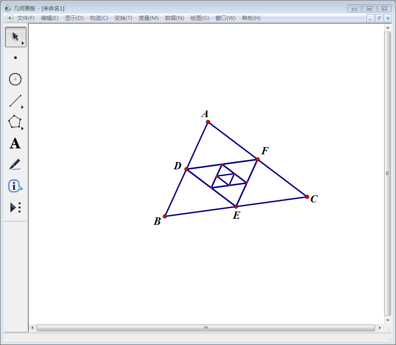The image size is (396, 345).
Task: Click the app icon in title bar
Action: [8, 8]
